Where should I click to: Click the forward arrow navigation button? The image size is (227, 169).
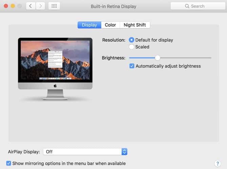[x=41, y=6]
